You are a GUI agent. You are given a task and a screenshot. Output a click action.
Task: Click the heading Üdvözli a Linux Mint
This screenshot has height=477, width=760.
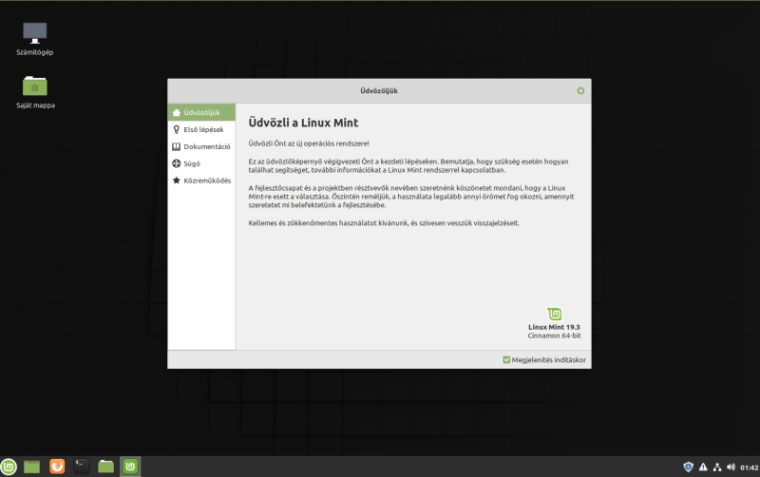(x=303, y=123)
